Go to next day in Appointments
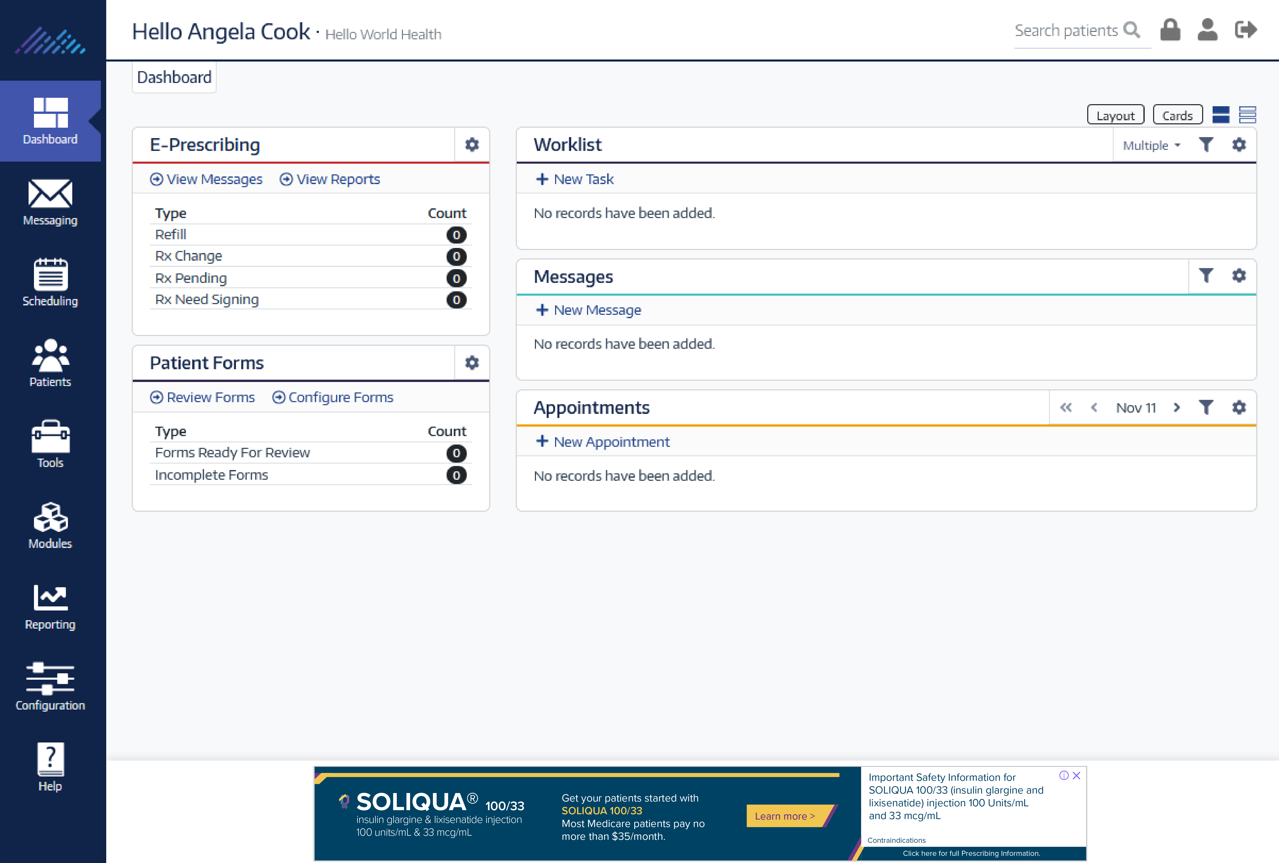1279x863 pixels. [1177, 408]
